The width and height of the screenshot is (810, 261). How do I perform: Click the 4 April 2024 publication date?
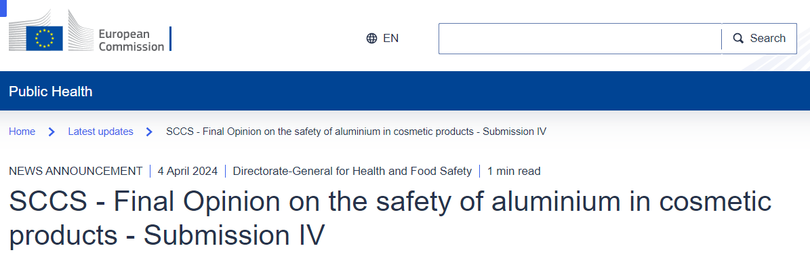point(188,171)
